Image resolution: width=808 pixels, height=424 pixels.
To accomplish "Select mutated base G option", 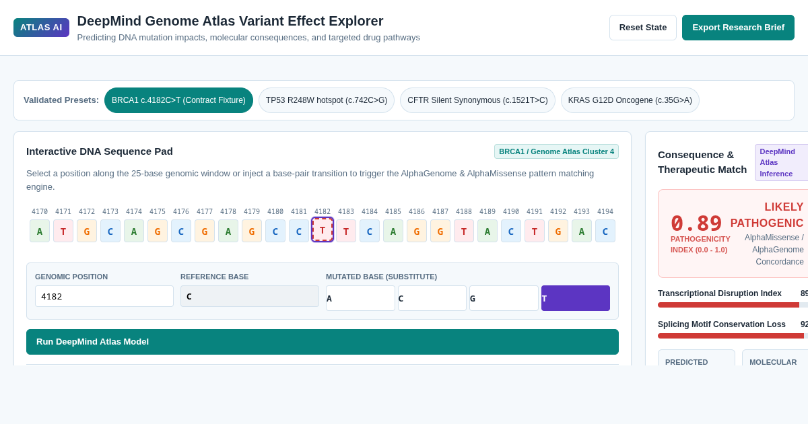I will tap(504, 298).
